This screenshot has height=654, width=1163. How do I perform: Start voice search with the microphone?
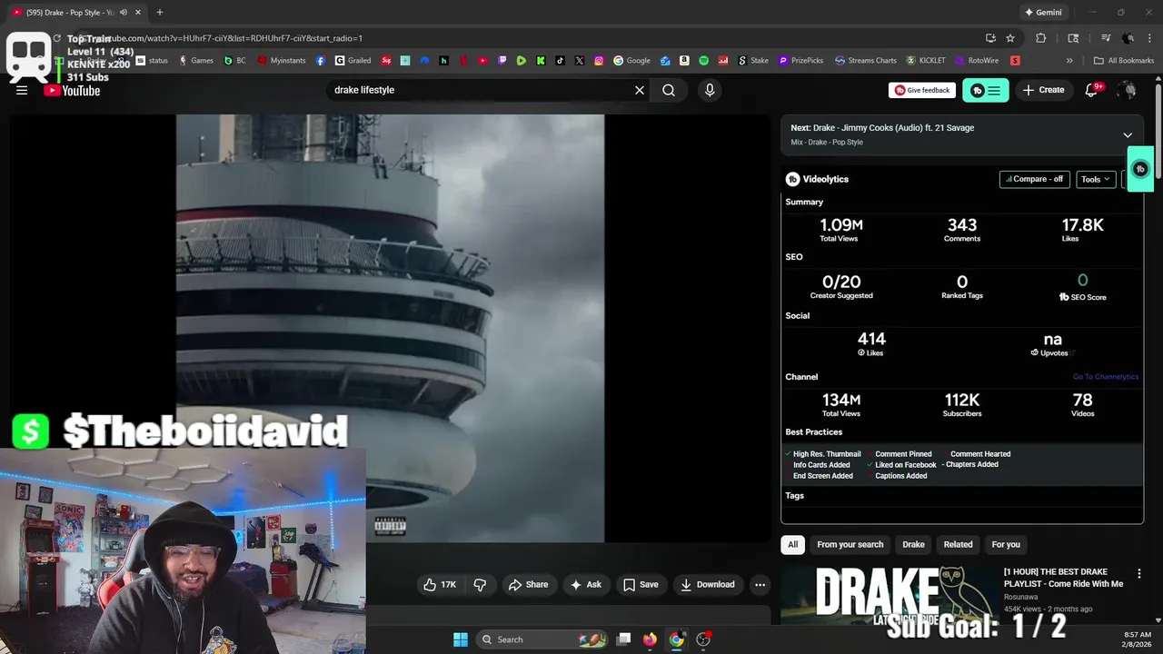tap(710, 90)
